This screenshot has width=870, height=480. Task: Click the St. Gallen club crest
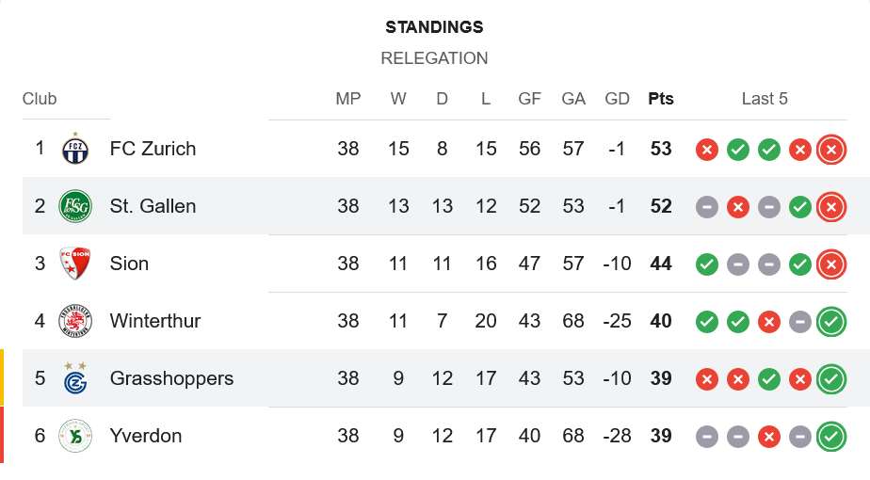click(75, 206)
